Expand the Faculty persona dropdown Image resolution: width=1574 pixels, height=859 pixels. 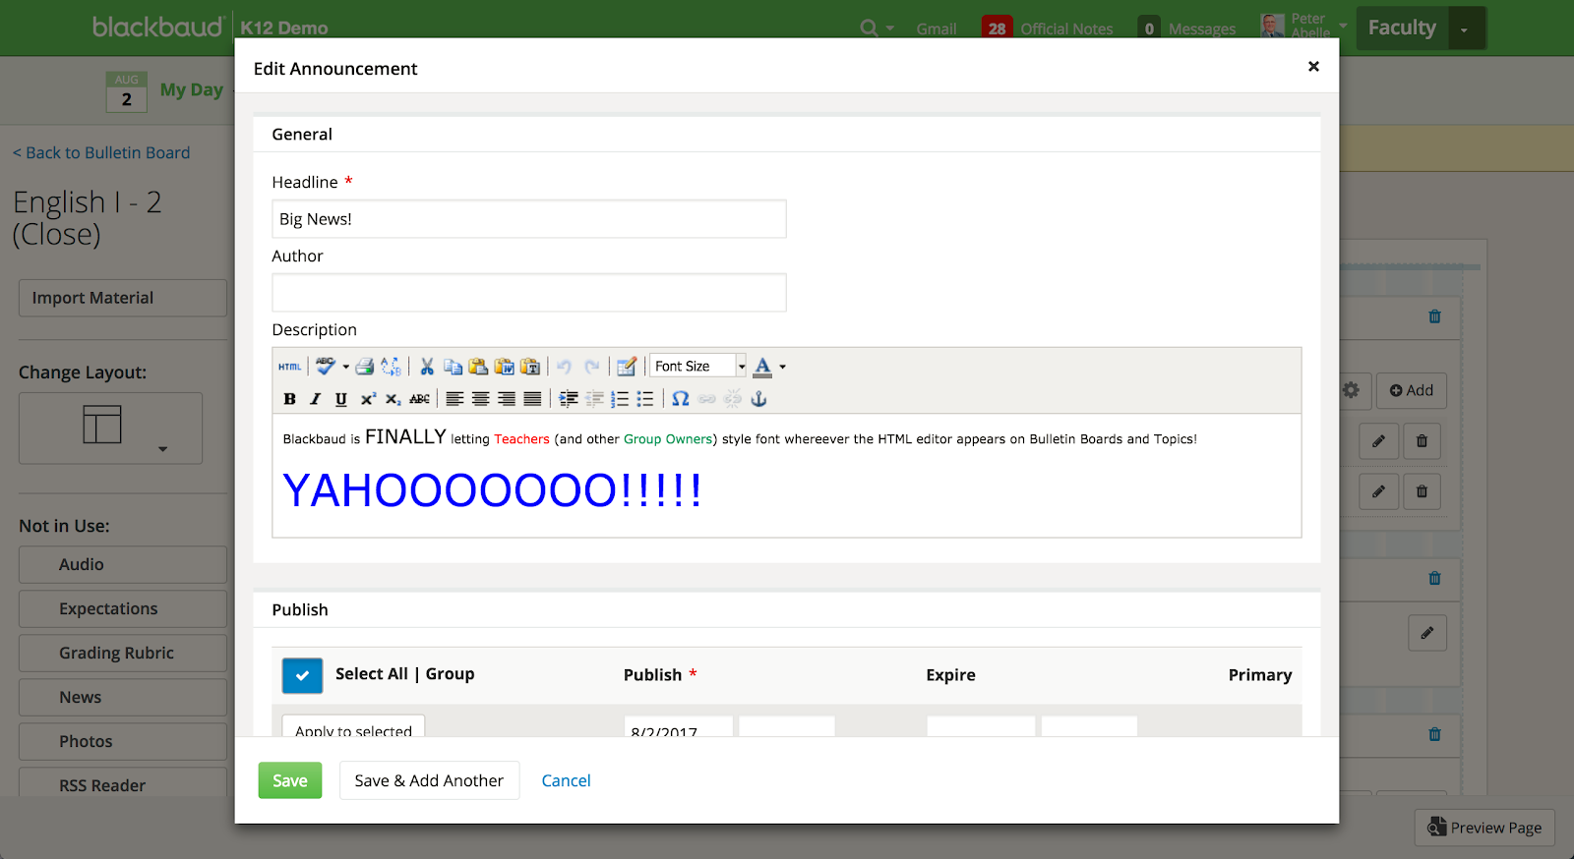1465,29
